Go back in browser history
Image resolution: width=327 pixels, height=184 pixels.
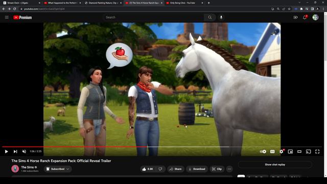coord(4,9)
